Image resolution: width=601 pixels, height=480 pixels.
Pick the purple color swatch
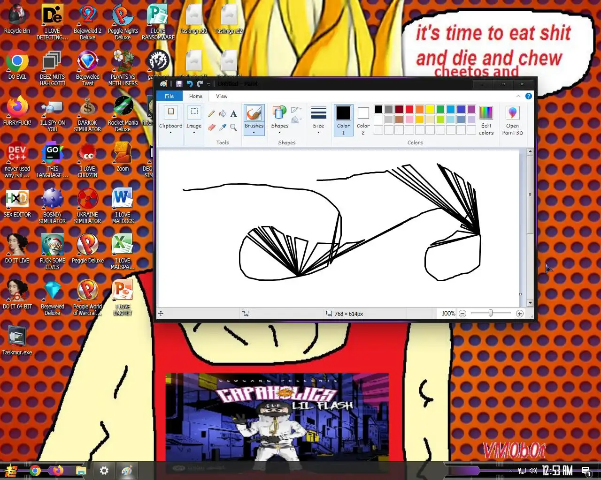tap(471, 109)
